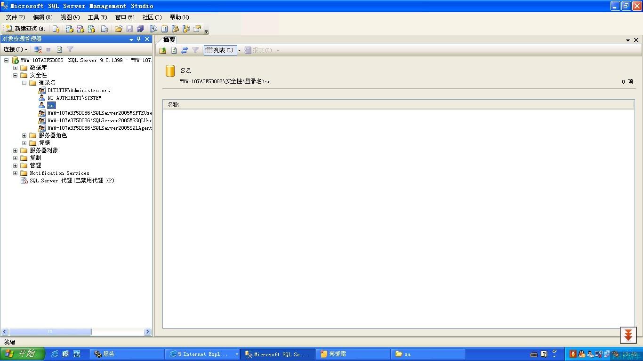
Task: Click the Analysis Services XMLA Query icon
Action: point(91,29)
